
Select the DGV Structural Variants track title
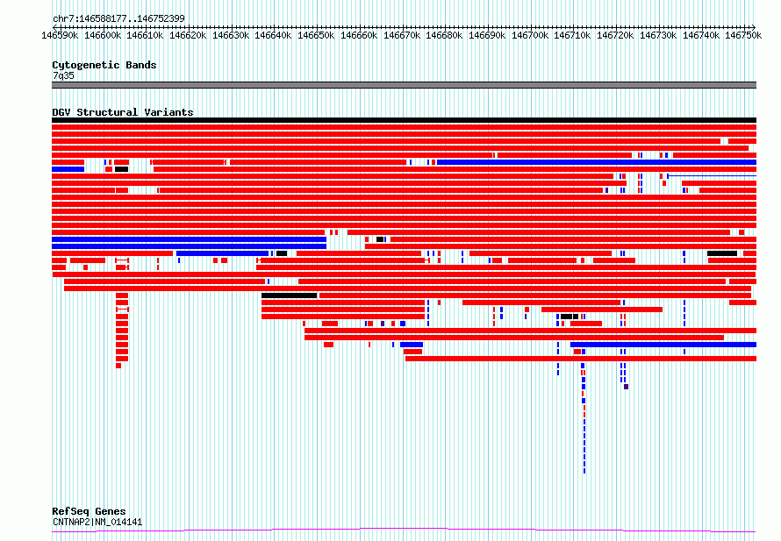pos(123,112)
